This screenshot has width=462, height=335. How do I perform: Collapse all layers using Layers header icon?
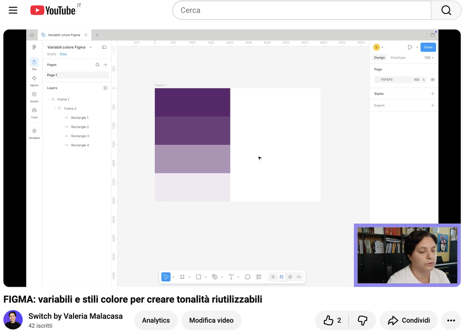106,88
